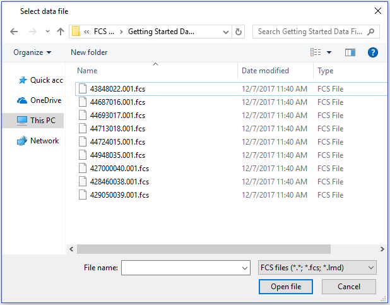Open Quick access in navigation pane
The image size is (390, 305).
[x=40, y=80]
